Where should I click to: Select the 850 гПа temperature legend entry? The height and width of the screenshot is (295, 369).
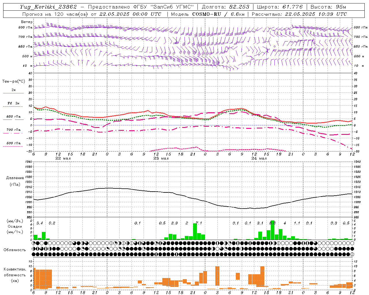14,117
